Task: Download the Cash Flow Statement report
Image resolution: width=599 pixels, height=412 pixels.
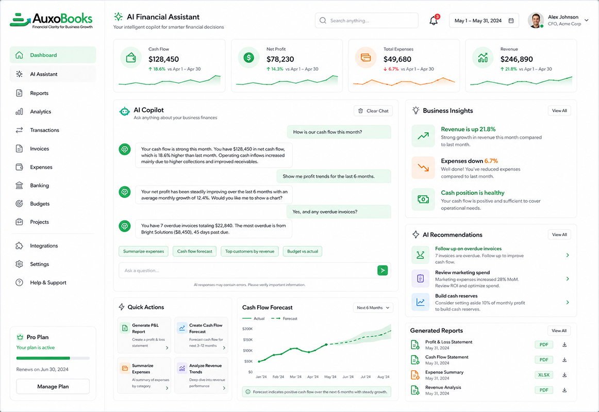Action: [x=564, y=359]
